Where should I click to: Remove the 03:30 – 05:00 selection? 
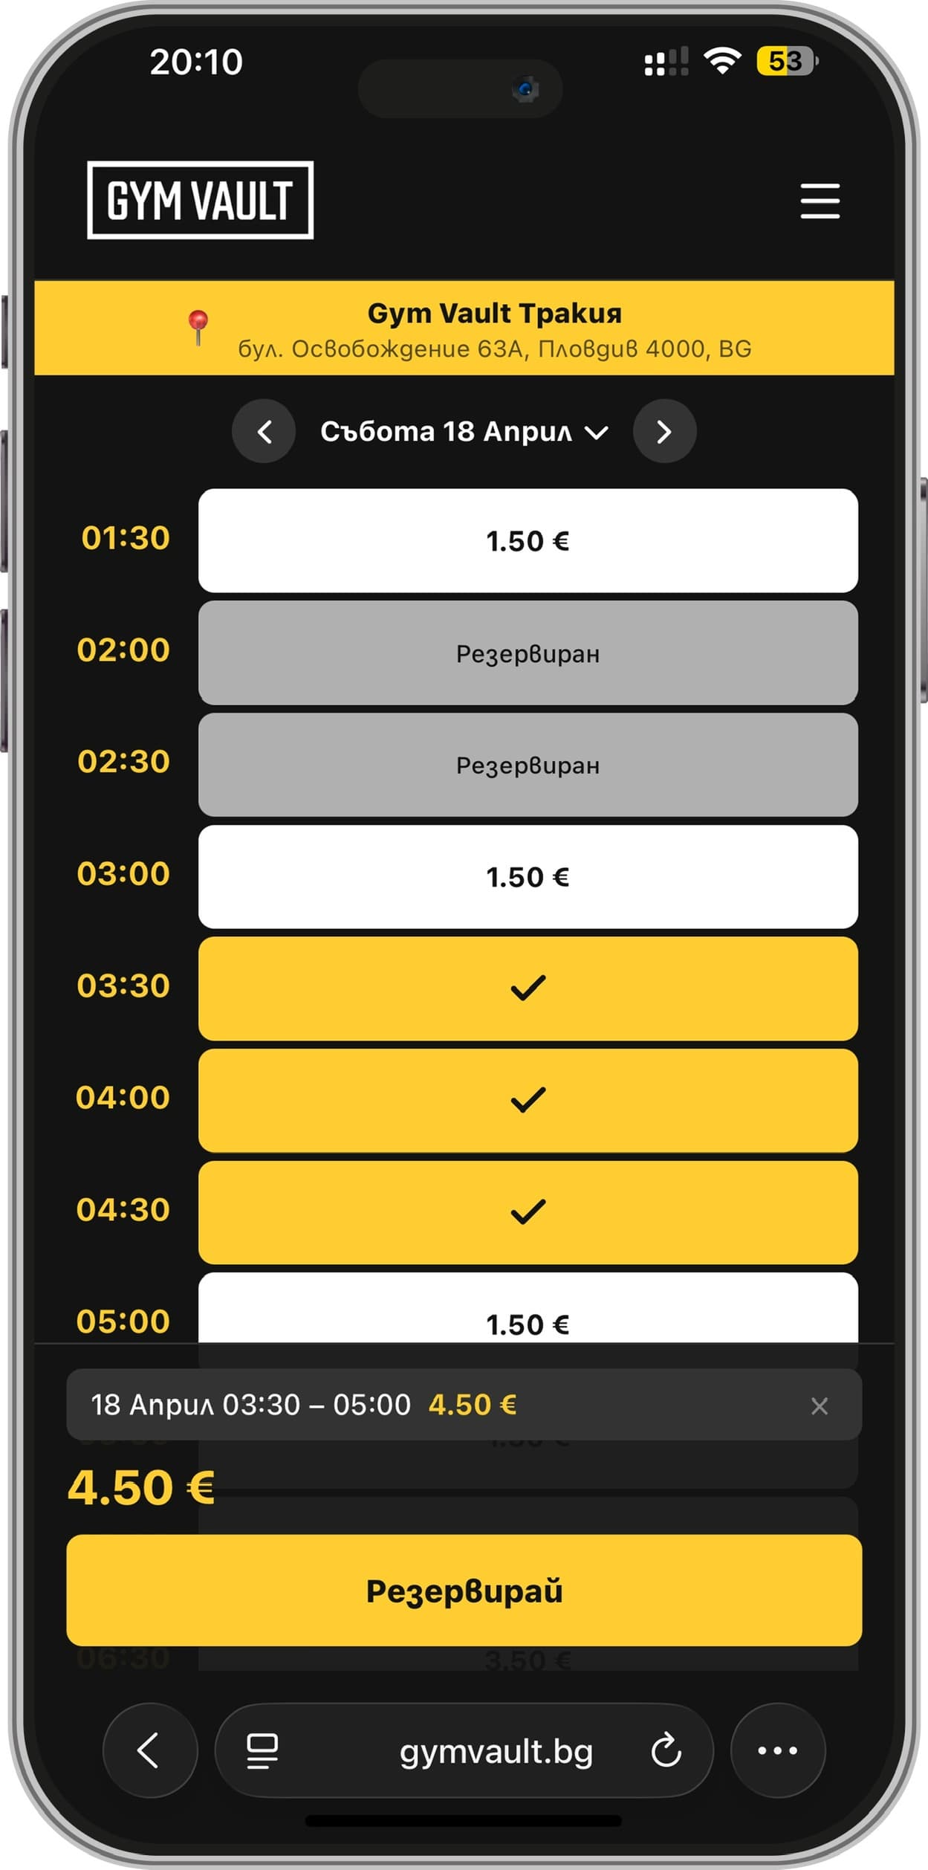pos(819,1405)
